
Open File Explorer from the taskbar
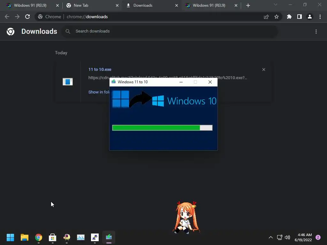(24, 237)
